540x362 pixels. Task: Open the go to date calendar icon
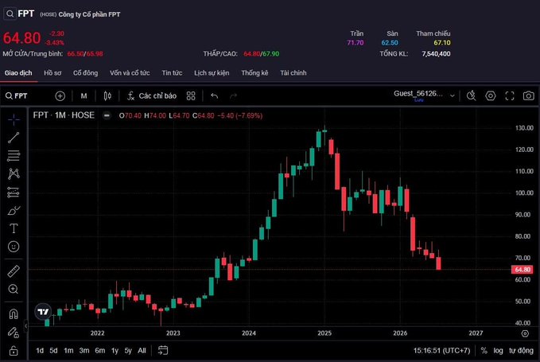[x=163, y=351]
